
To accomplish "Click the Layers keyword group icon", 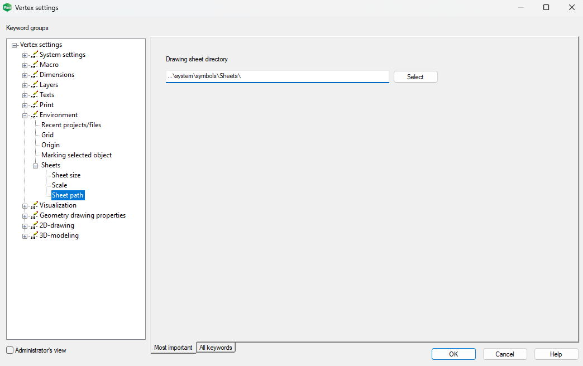I will (x=35, y=85).
